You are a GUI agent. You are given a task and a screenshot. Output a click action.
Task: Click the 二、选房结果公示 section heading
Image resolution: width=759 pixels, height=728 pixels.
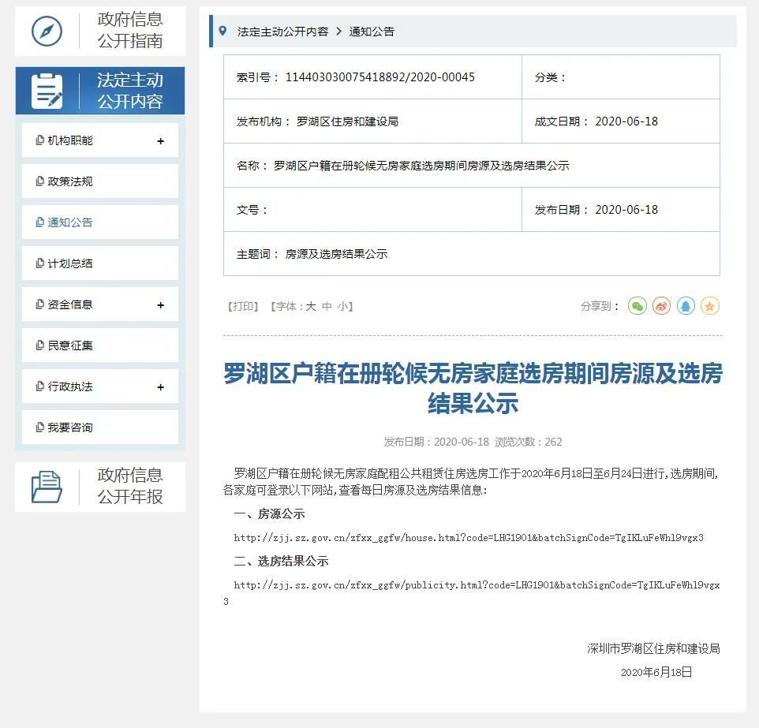(281, 562)
